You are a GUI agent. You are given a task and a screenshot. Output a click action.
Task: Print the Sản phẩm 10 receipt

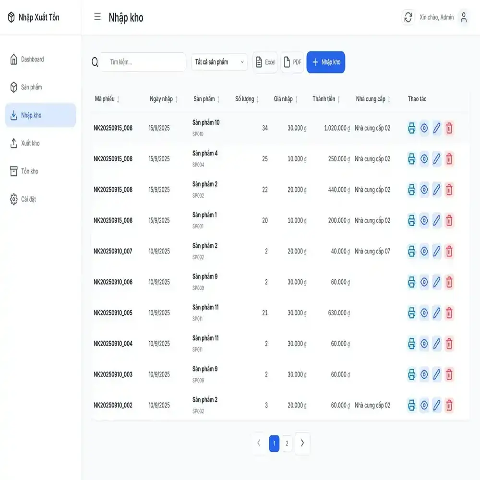[x=411, y=128]
